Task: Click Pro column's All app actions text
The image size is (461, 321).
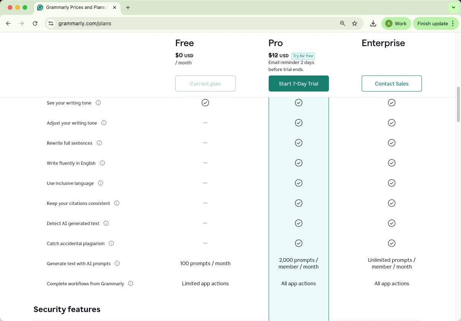Action: pos(298,283)
